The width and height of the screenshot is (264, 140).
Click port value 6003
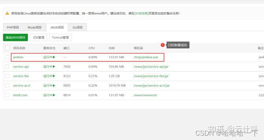pos(67,85)
